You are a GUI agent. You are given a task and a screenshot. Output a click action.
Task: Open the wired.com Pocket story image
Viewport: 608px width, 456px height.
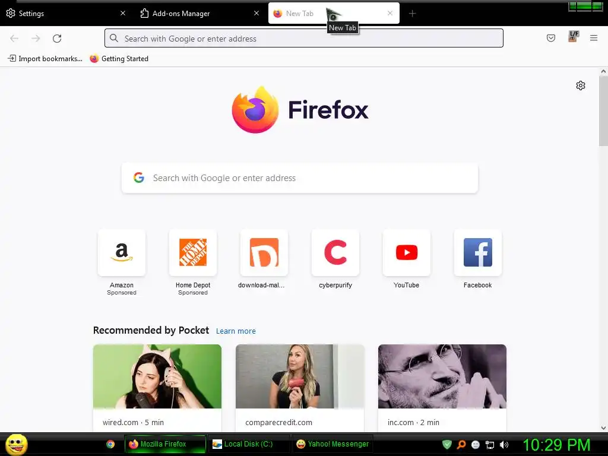coord(157,376)
